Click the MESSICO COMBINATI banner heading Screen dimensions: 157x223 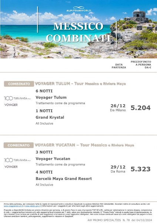point(78,32)
